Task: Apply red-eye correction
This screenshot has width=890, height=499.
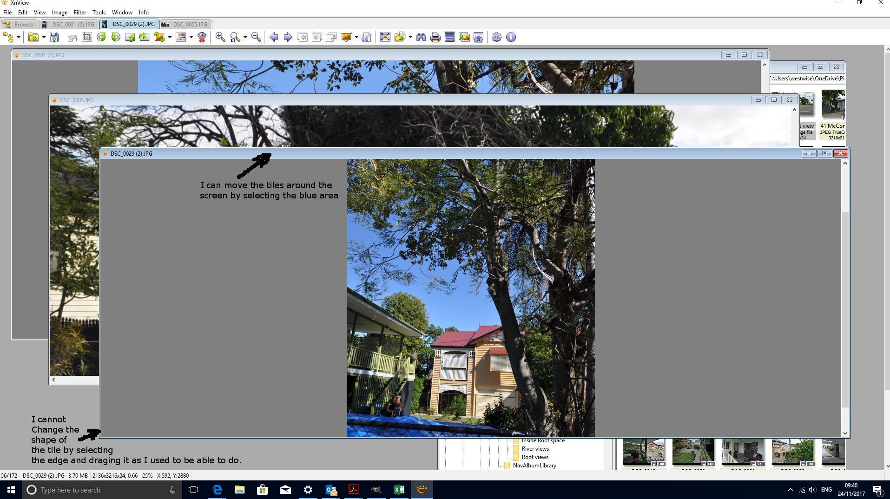Action: pyautogui.click(x=202, y=37)
